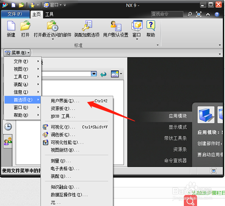Viewport: 225px width, 206px height.
Task: Click the New (新建) file icon in ribbon
Action: [x=11, y=26]
